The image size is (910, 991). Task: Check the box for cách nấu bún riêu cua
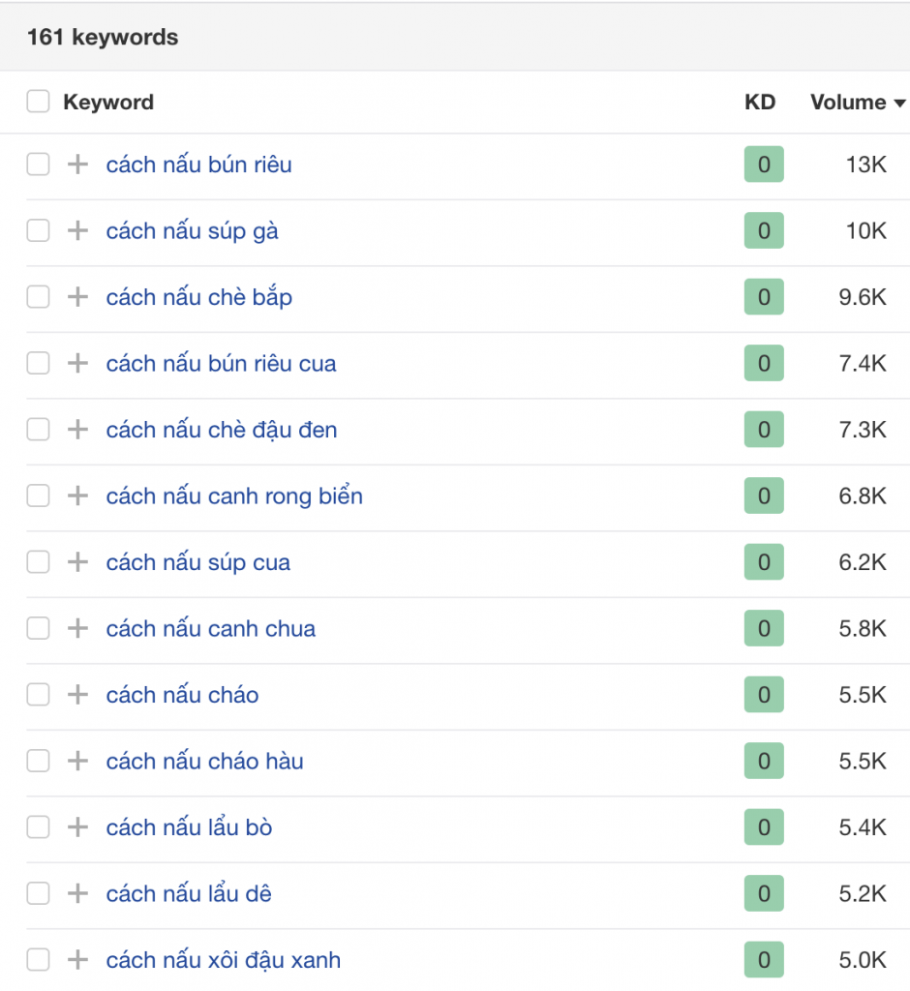click(38, 364)
